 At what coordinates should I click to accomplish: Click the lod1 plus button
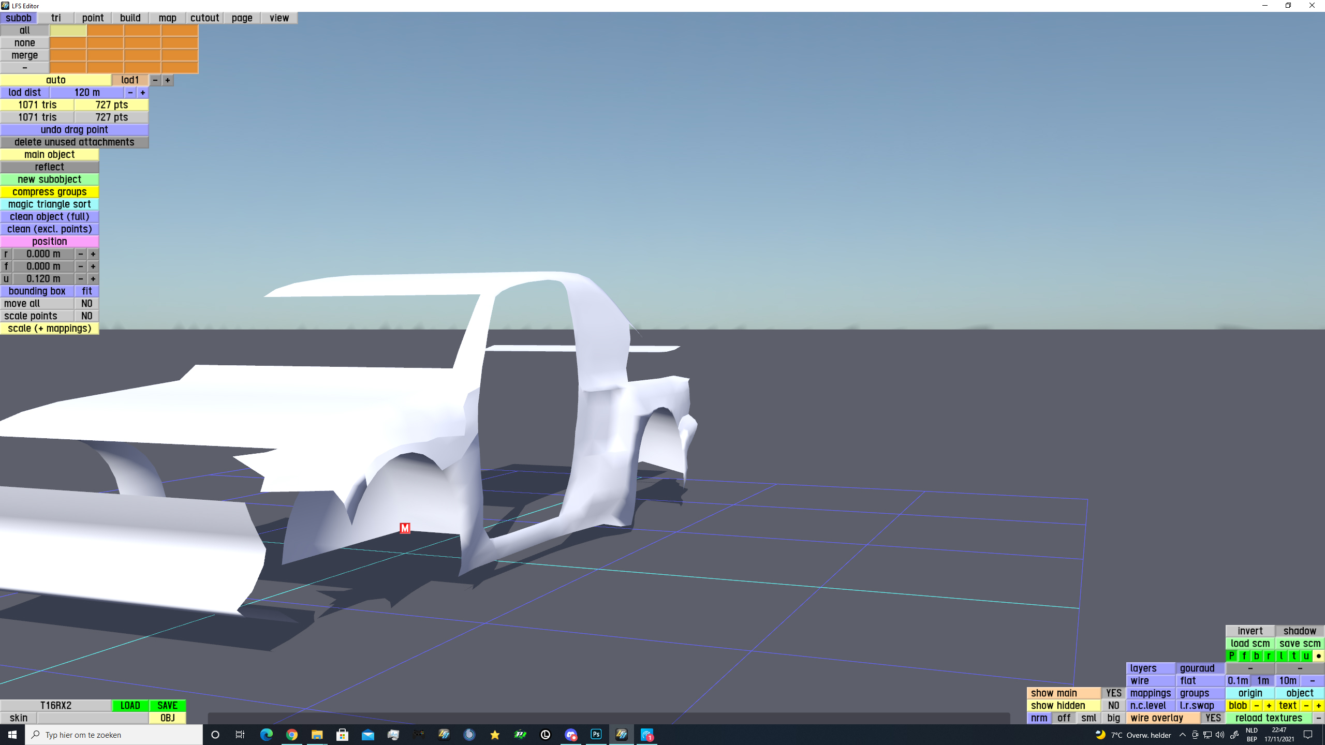click(x=168, y=80)
